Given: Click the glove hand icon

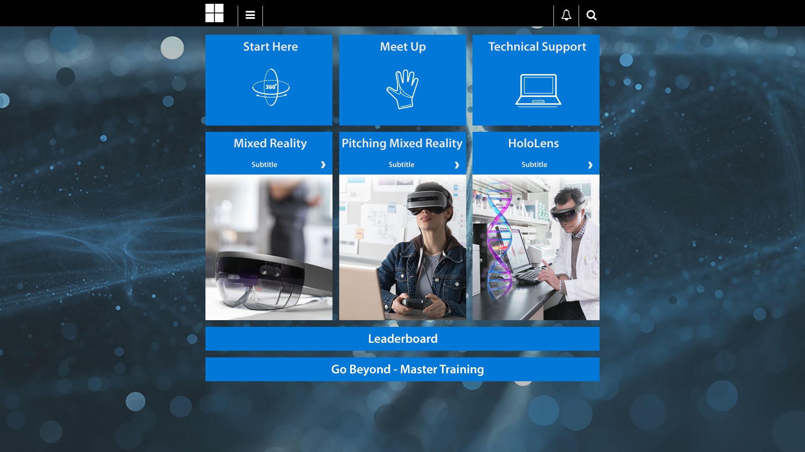Looking at the screenshot, I should pyautogui.click(x=402, y=89).
